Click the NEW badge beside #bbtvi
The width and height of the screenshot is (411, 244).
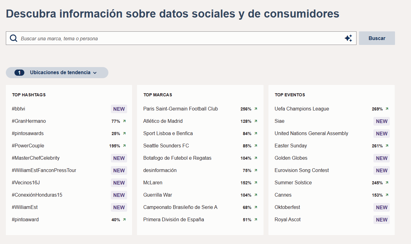(119, 109)
